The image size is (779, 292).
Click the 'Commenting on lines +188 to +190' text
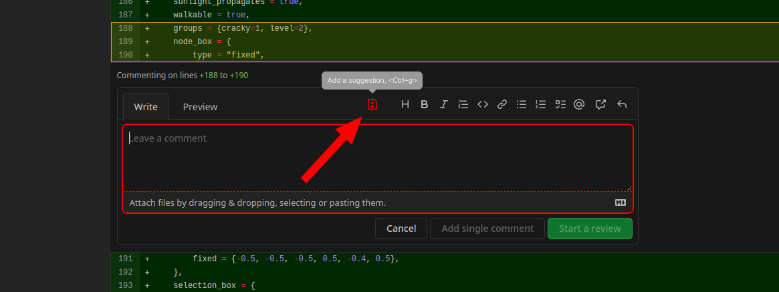coord(183,76)
